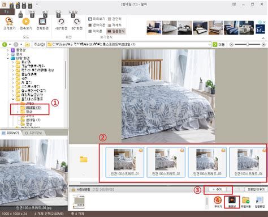Open the address bar dropdown

click(210, 44)
